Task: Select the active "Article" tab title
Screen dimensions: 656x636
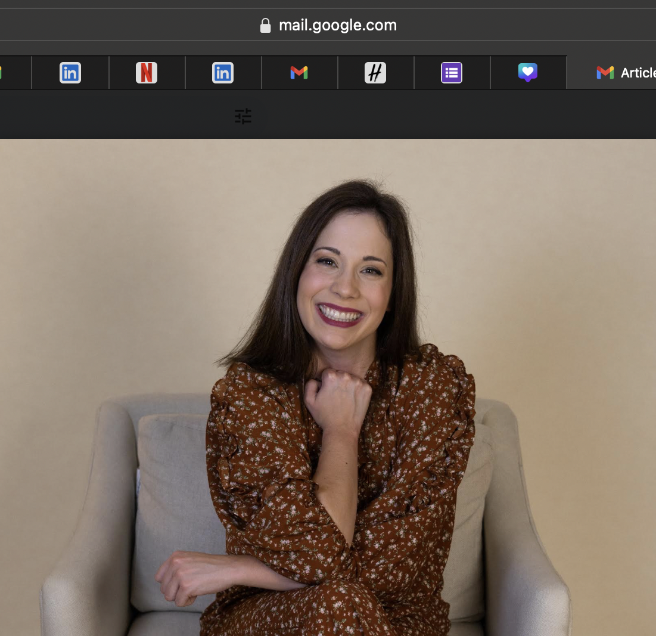Action: click(x=638, y=73)
